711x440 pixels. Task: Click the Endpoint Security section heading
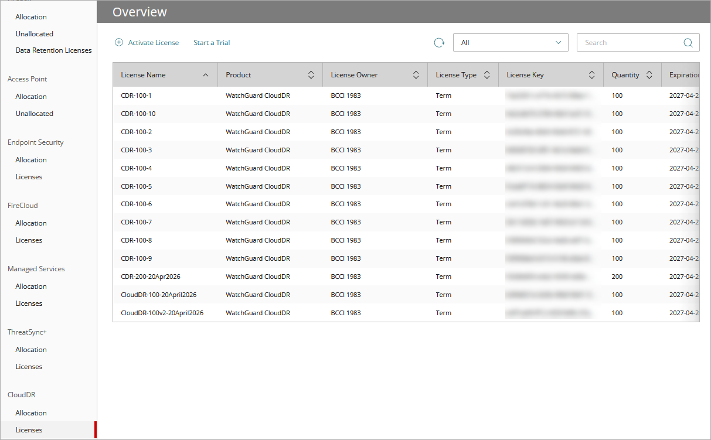(x=36, y=142)
